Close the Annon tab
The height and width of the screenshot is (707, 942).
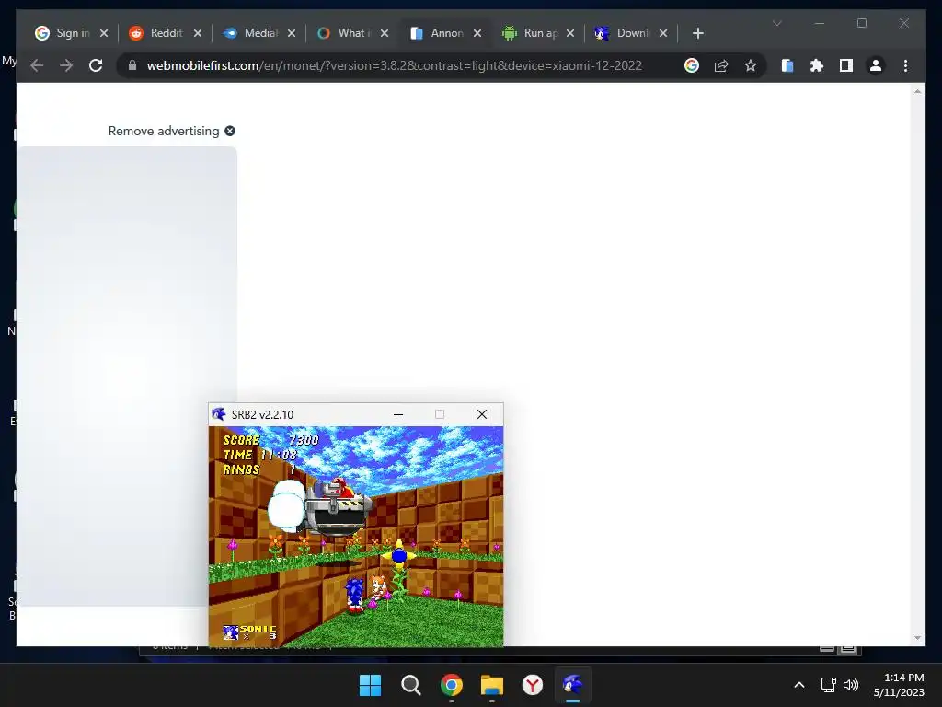click(x=477, y=33)
